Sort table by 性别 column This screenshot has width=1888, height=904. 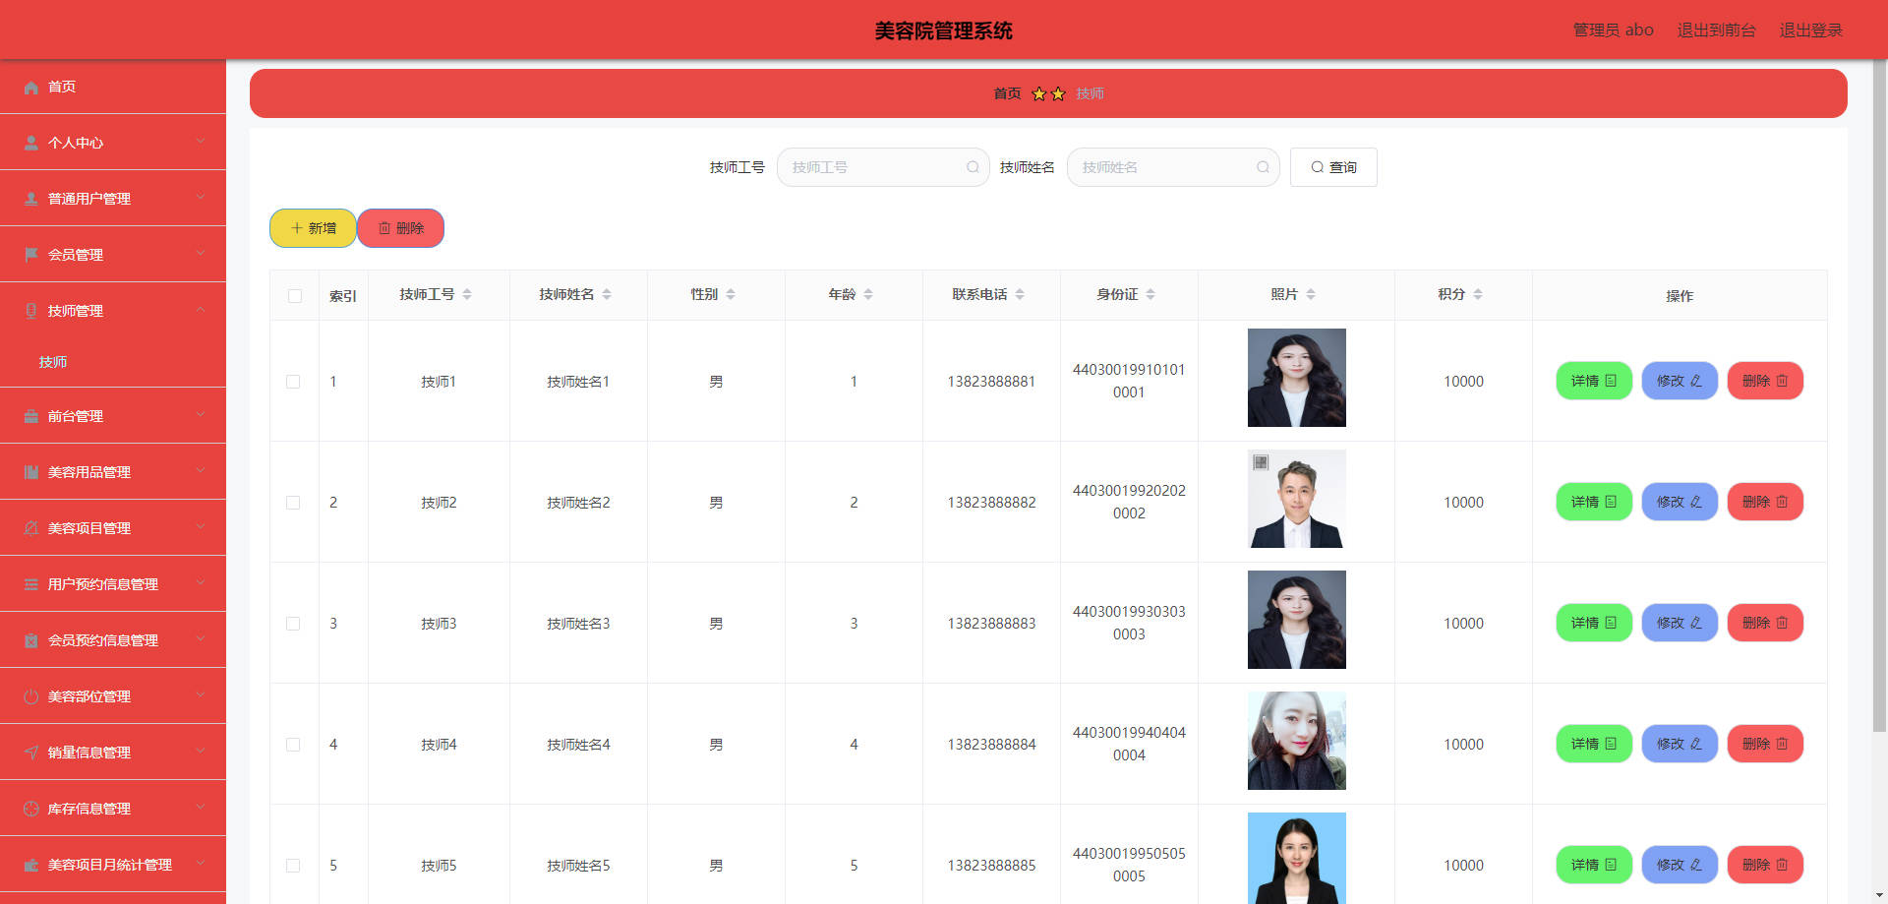pos(731,295)
